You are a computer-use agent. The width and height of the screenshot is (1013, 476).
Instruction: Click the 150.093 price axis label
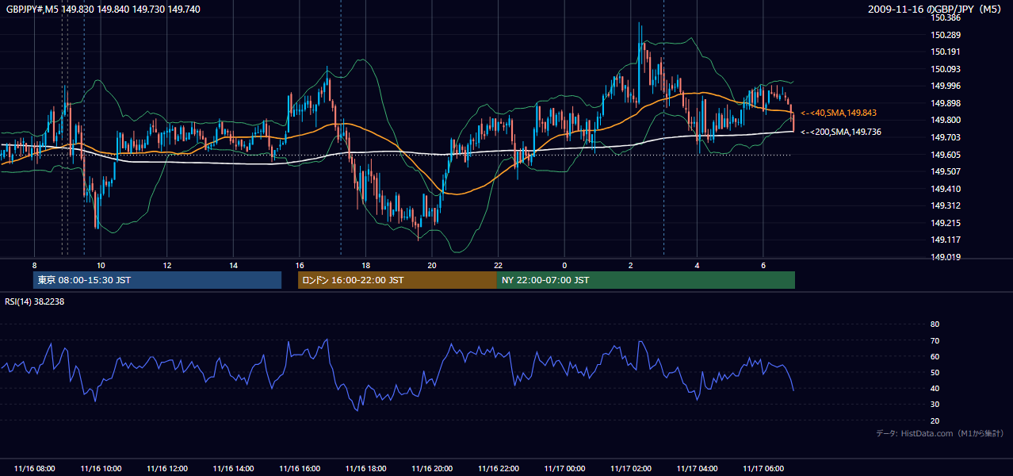946,69
